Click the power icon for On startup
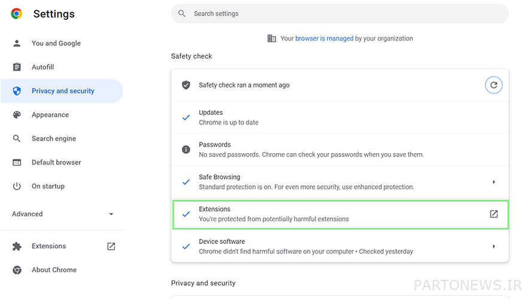The width and height of the screenshot is (532, 299). pos(17,186)
